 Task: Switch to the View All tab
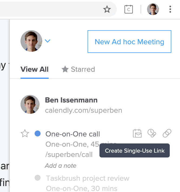[35, 69]
